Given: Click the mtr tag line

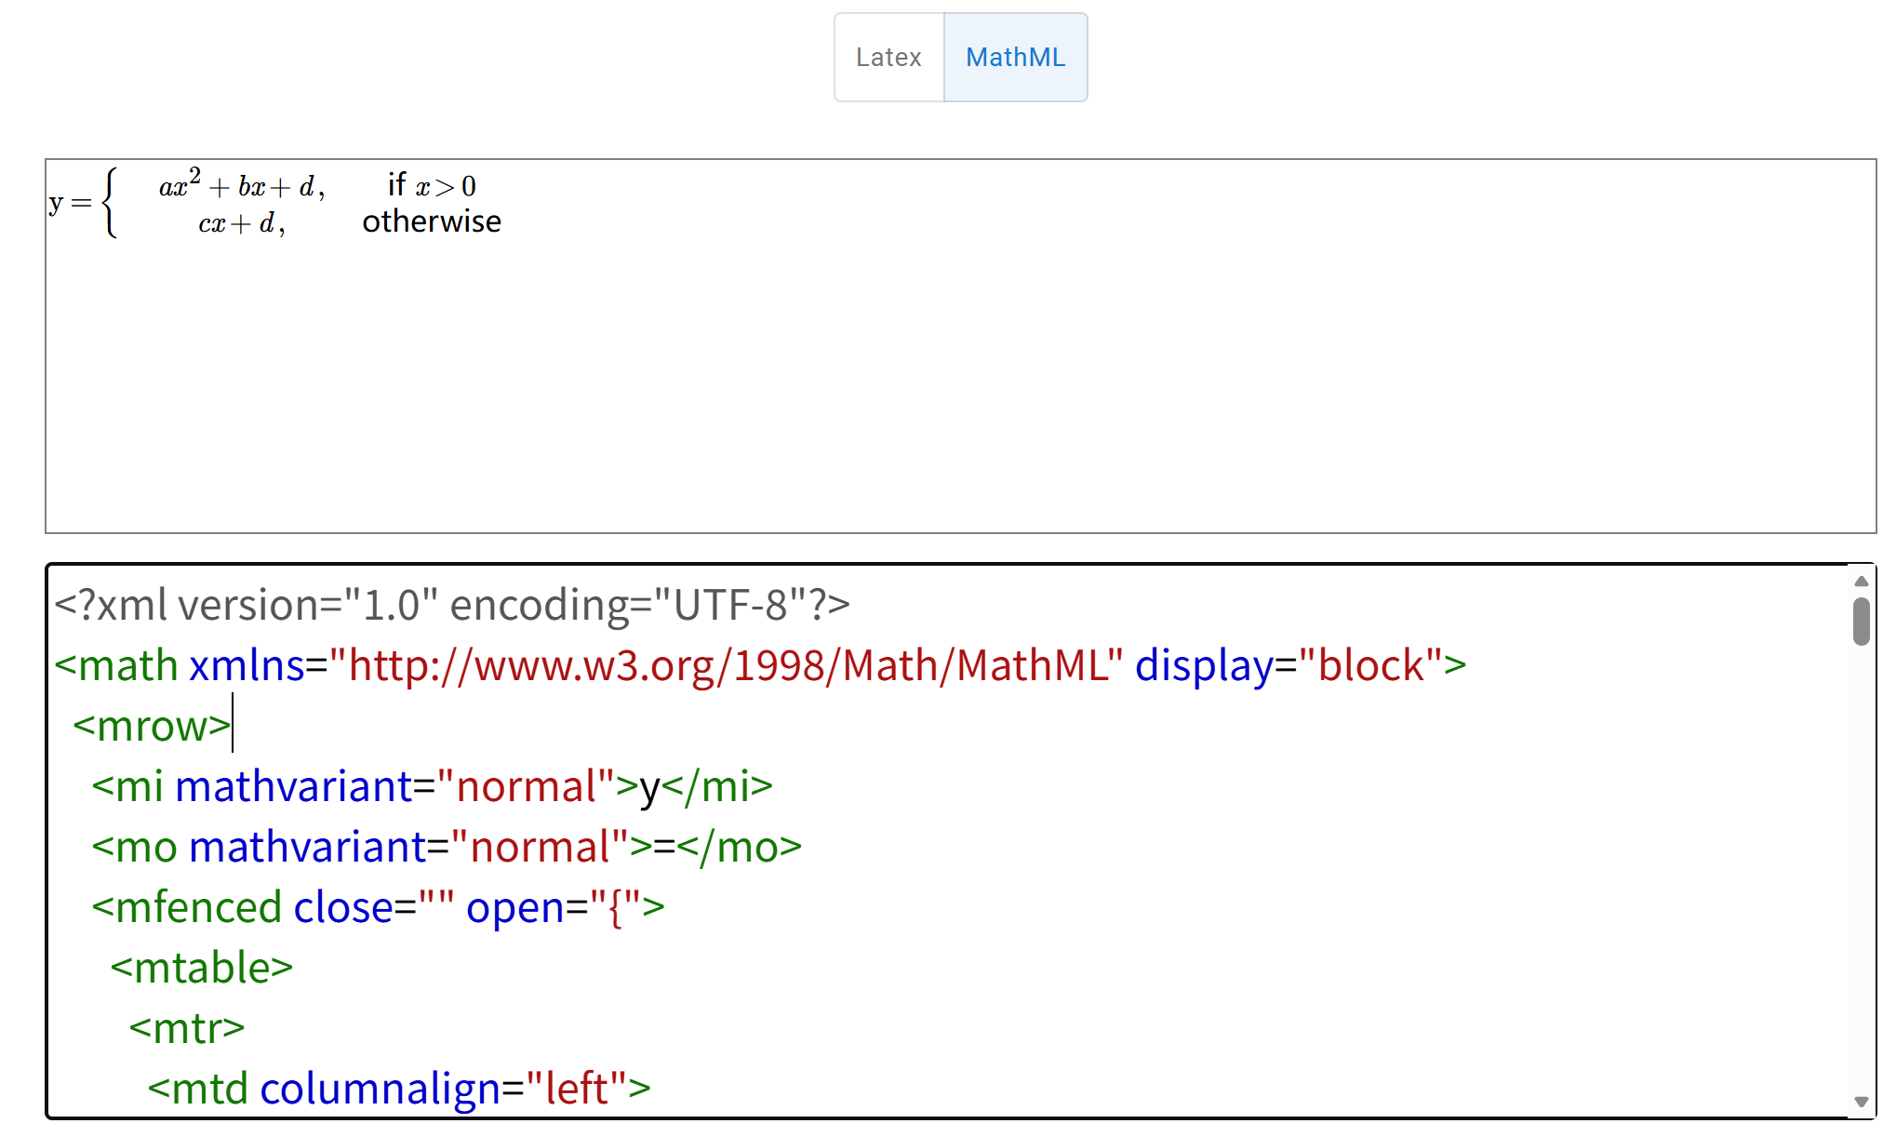Looking at the screenshot, I should click(x=185, y=1028).
